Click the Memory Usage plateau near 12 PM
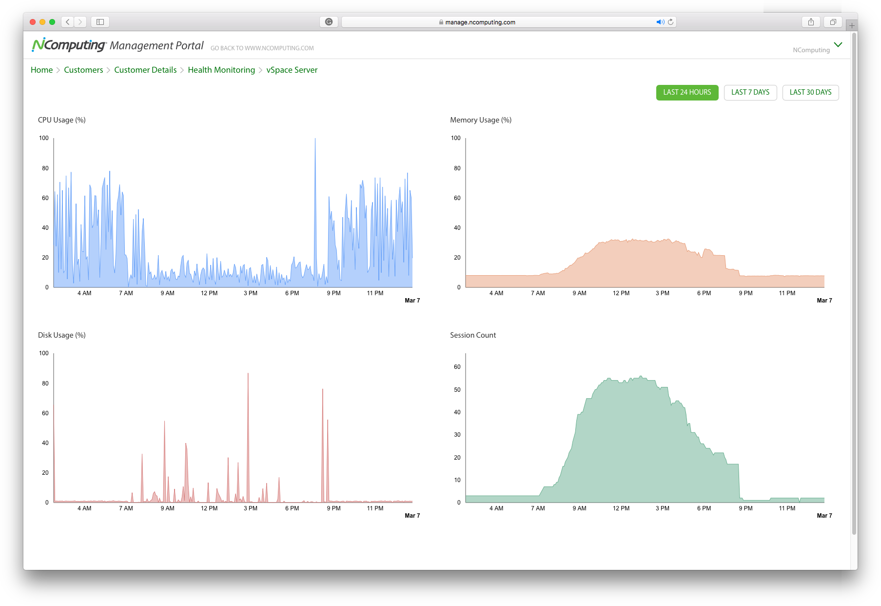Screen dimensions: 881x606 point(622,263)
